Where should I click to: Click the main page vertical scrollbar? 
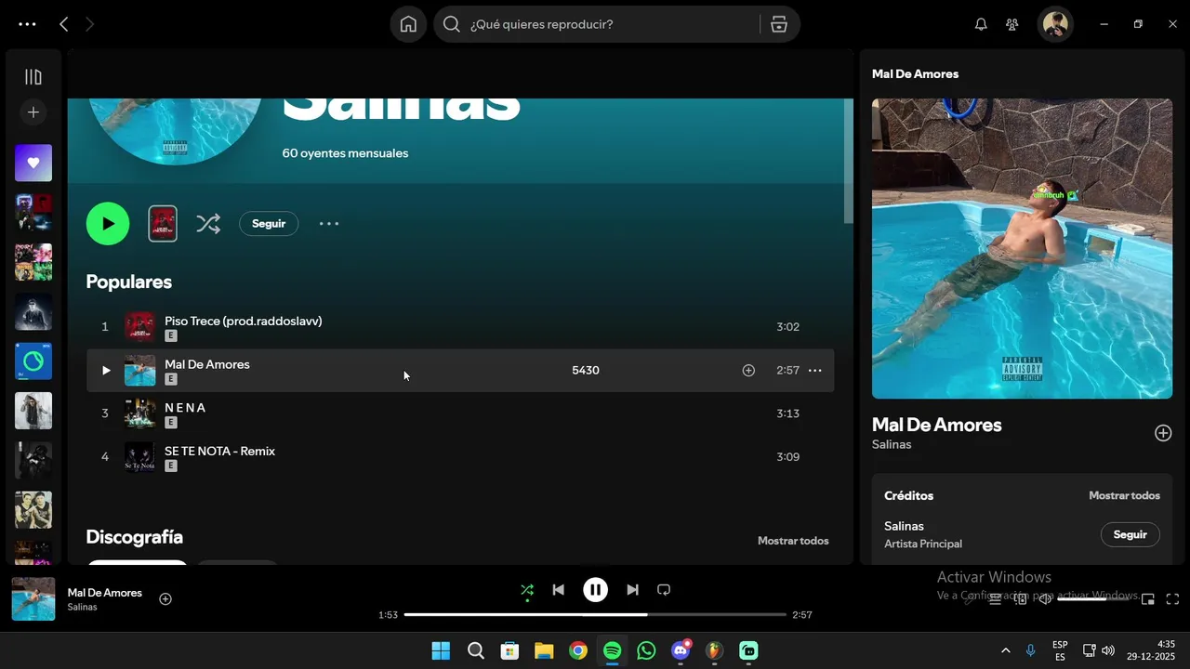(x=848, y=161)
